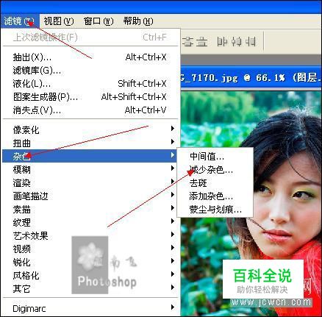322x317 pixels.
Task: Expand the 风格化 stylize submenu
Action: (x=90, y=275)
